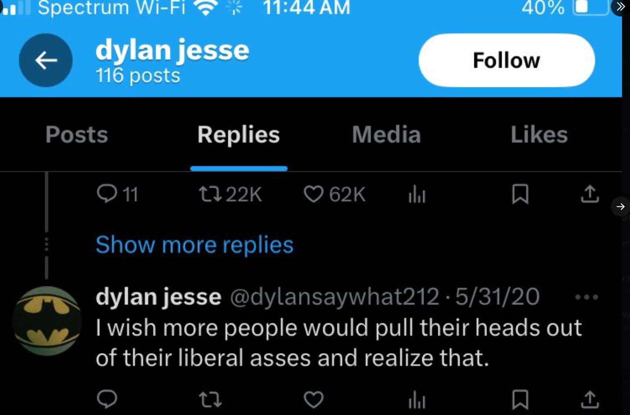The height and width of the screenshot is (415, 630).
Task: Follow dylan jesse
Action: [506, 60]
